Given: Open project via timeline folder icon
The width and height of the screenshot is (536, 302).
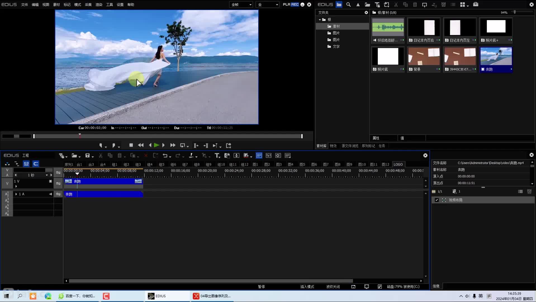Looking at the screenshot, I should coord(74,155).
